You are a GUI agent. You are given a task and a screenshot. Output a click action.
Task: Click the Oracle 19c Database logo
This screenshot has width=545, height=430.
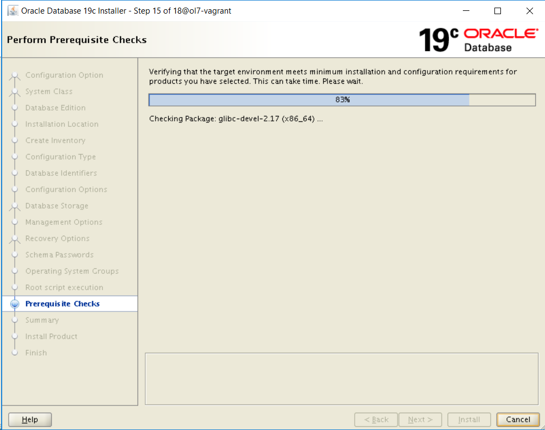coord(479,40)
